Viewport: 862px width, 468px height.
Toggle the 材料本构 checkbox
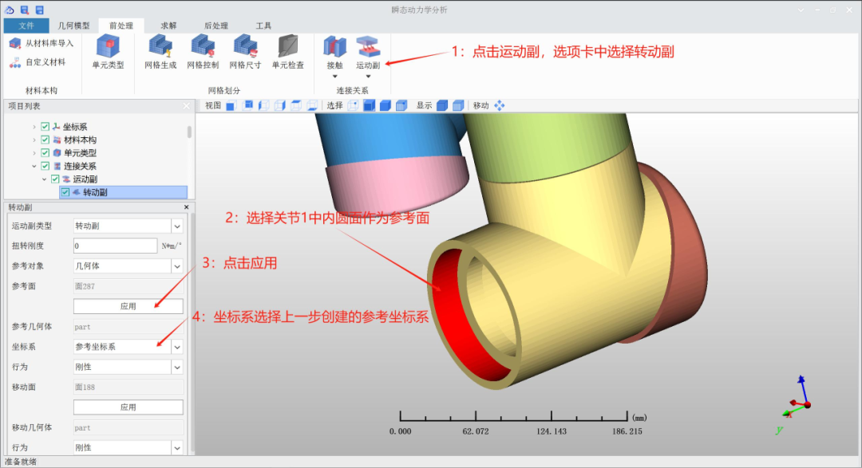coord(45,140)
